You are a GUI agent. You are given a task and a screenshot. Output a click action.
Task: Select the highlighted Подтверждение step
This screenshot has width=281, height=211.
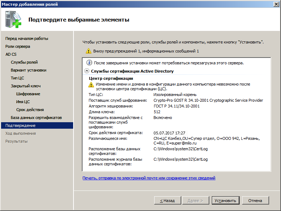(x=37, y=125)
